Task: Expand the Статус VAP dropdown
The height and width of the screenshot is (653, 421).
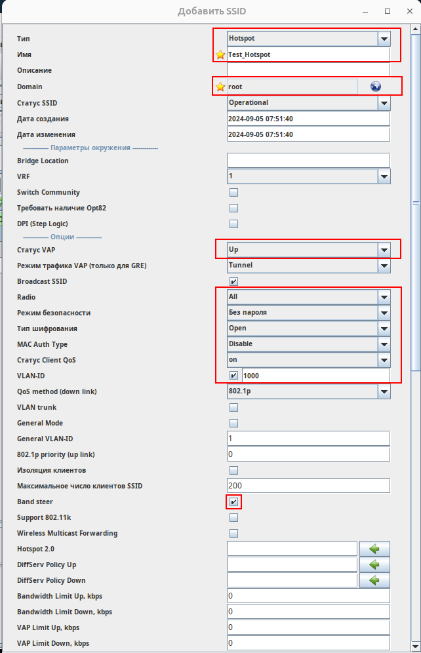Action: tap(384, 250)
